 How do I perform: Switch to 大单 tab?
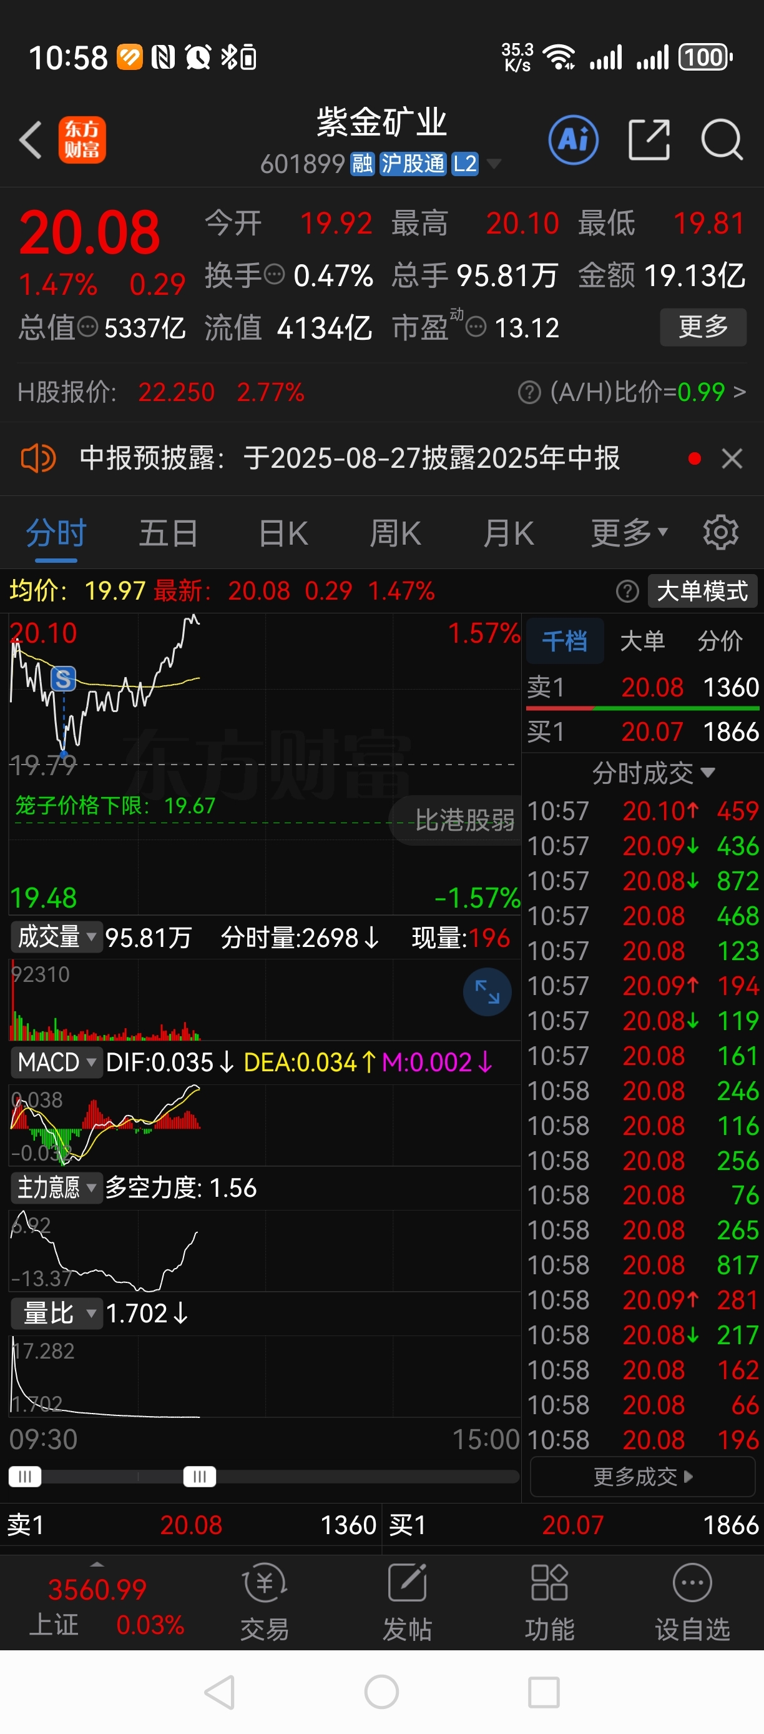pyautogui.click(x=642, y=641)
